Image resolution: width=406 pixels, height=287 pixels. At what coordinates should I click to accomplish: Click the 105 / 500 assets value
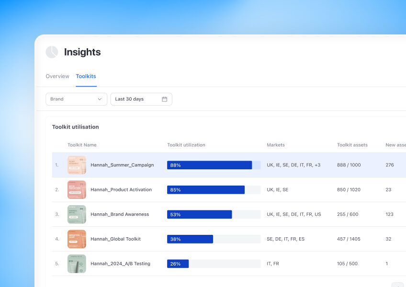click(347, 264)
